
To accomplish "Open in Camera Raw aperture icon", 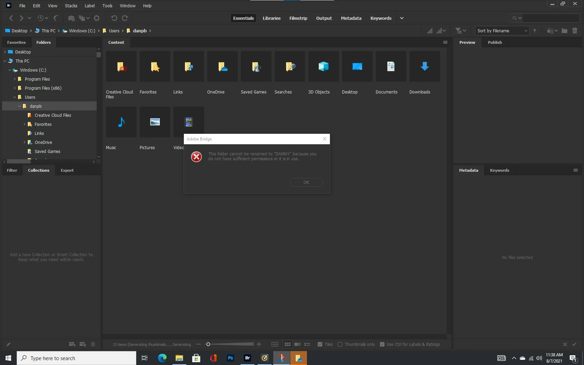I will 97,18.
